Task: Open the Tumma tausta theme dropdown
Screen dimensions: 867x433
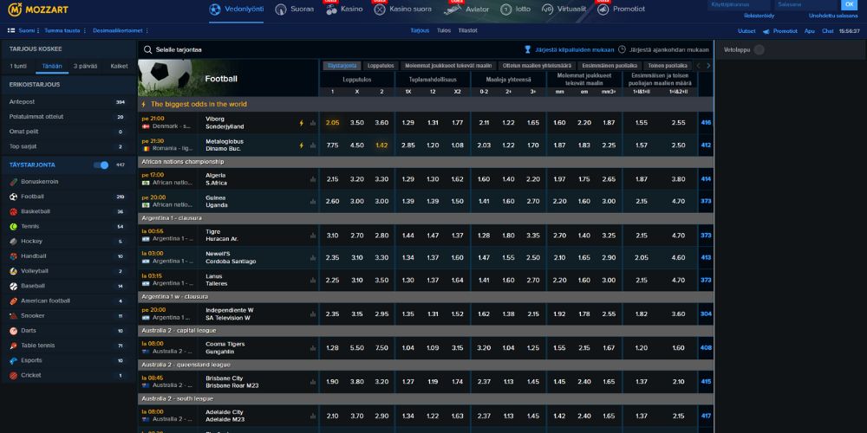Action: 65,31
